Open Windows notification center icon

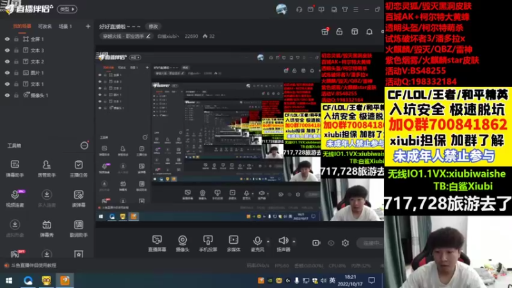coord(372,280)
